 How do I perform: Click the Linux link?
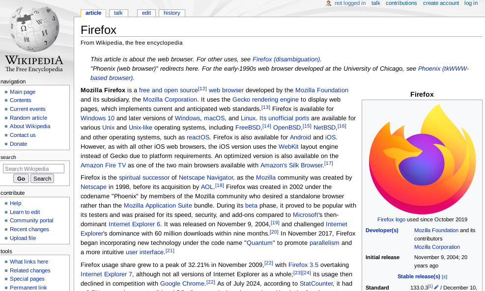coord(248,118)
